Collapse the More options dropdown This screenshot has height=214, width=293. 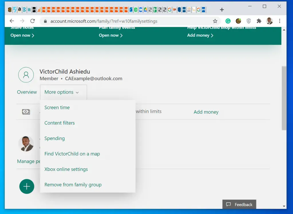(62, 92)
